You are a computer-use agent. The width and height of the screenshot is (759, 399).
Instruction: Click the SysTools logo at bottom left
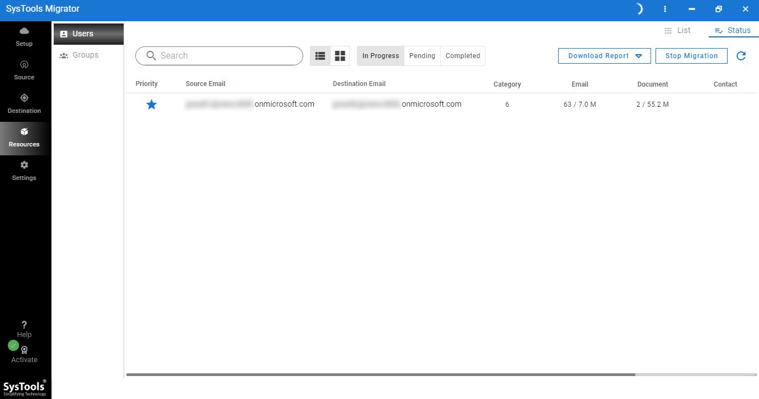coord(25,387)
